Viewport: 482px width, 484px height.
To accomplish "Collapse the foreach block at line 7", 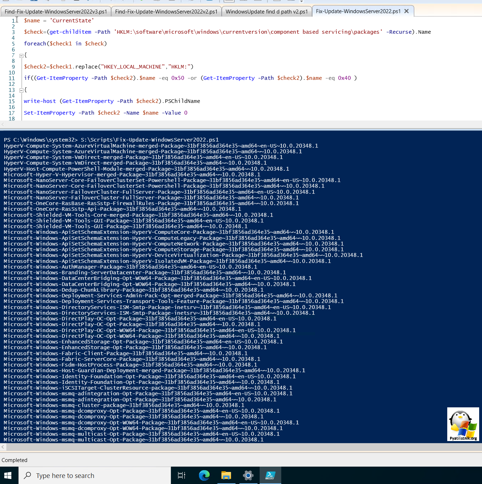I will coord(21,55).
